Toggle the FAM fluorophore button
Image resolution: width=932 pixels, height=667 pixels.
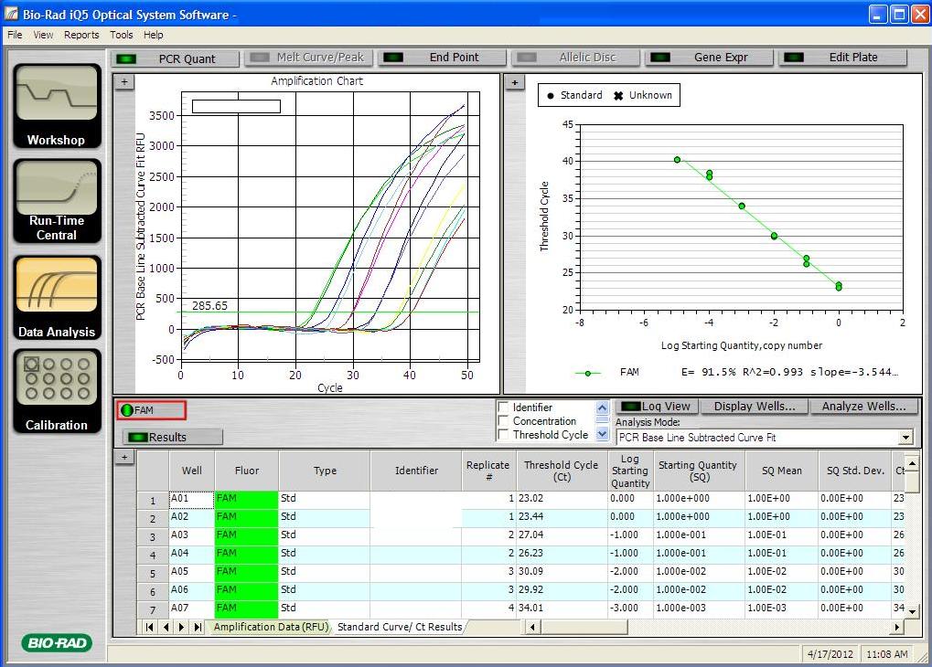coord(152,410)
